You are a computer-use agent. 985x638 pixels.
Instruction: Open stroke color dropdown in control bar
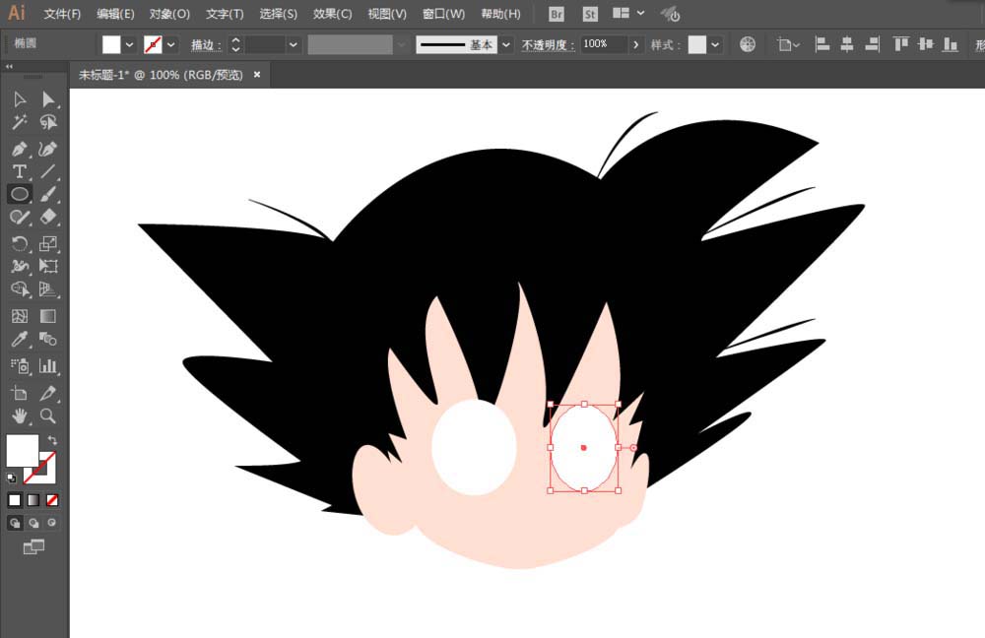170,44
